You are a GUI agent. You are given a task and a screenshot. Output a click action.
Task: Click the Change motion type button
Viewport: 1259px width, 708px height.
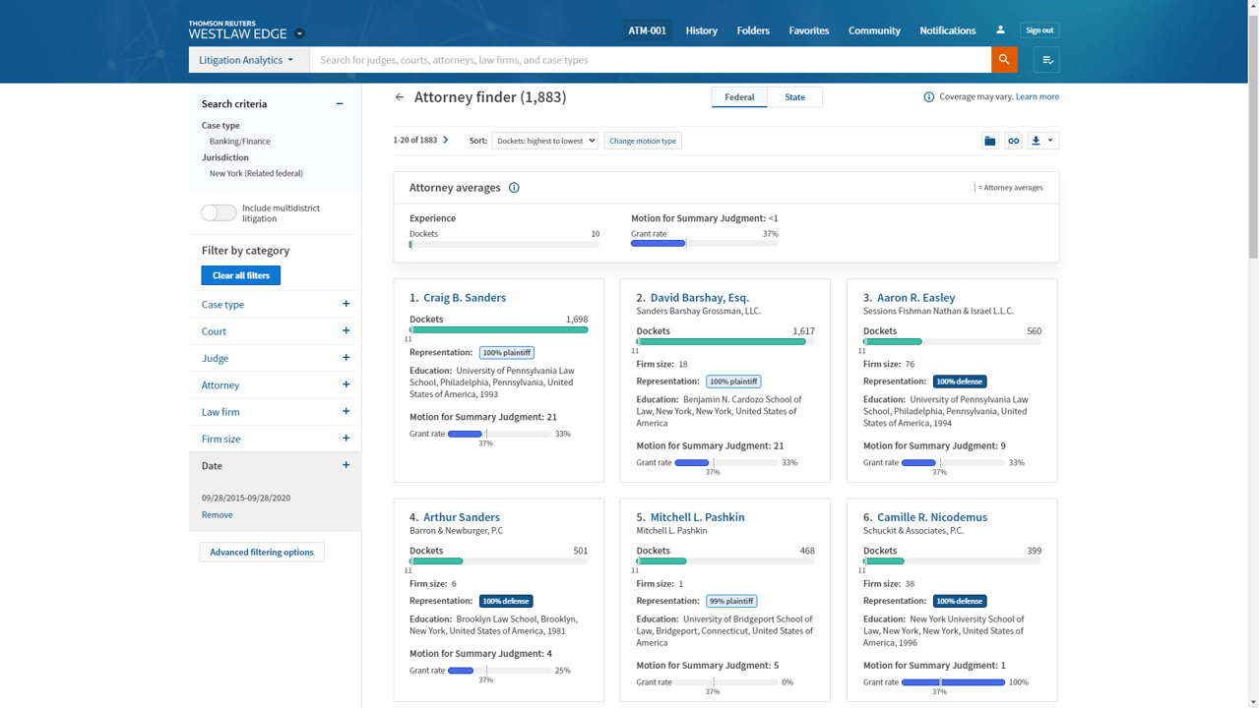pyautogui.click(x=643, y=141)
